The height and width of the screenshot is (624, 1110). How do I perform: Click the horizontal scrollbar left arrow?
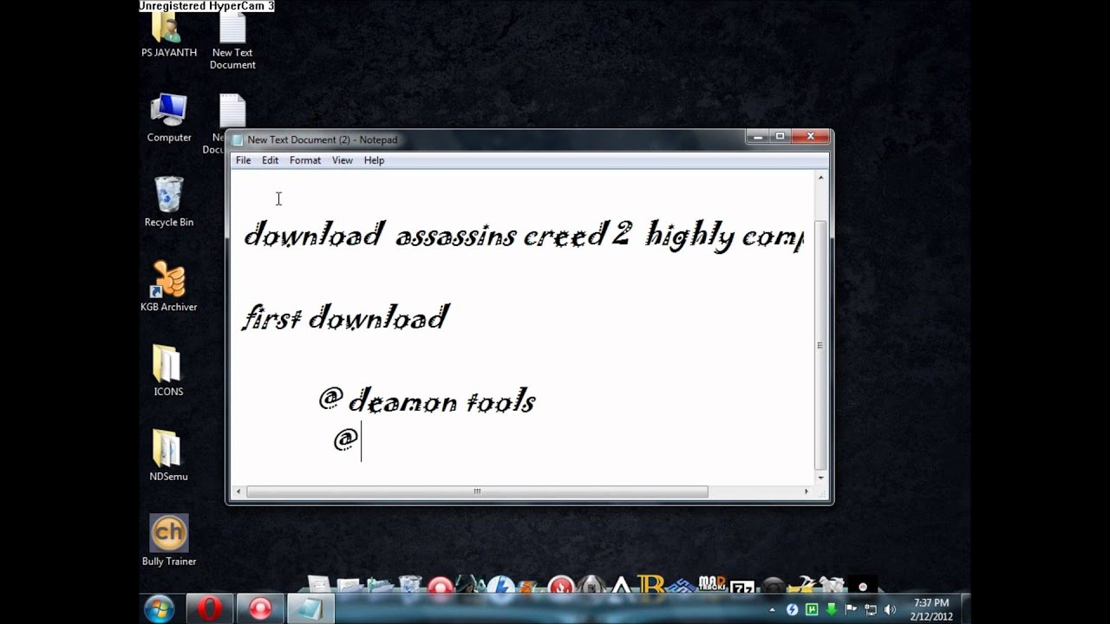[238, 492]
